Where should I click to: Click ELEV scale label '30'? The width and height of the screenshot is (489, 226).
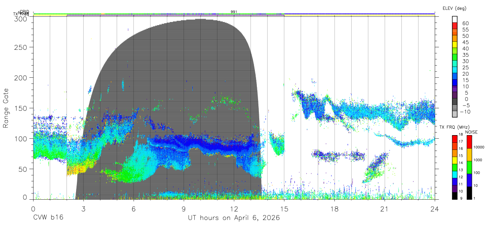click(465, 61)
